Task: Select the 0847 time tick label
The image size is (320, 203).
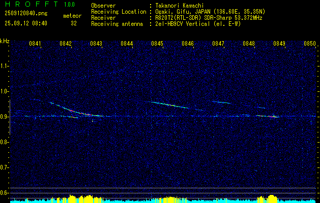Action: coord(218,44)
